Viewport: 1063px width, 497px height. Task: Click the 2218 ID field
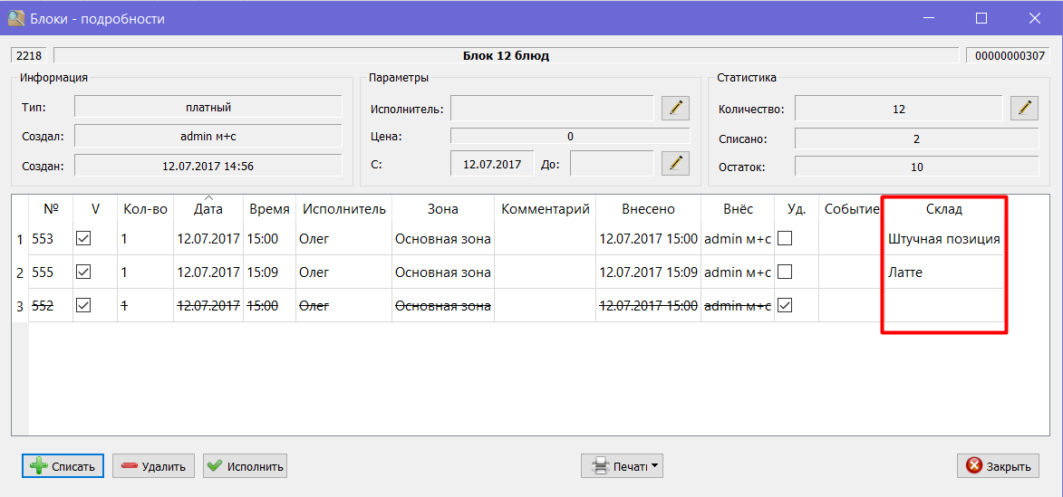(x=29, y=55)
